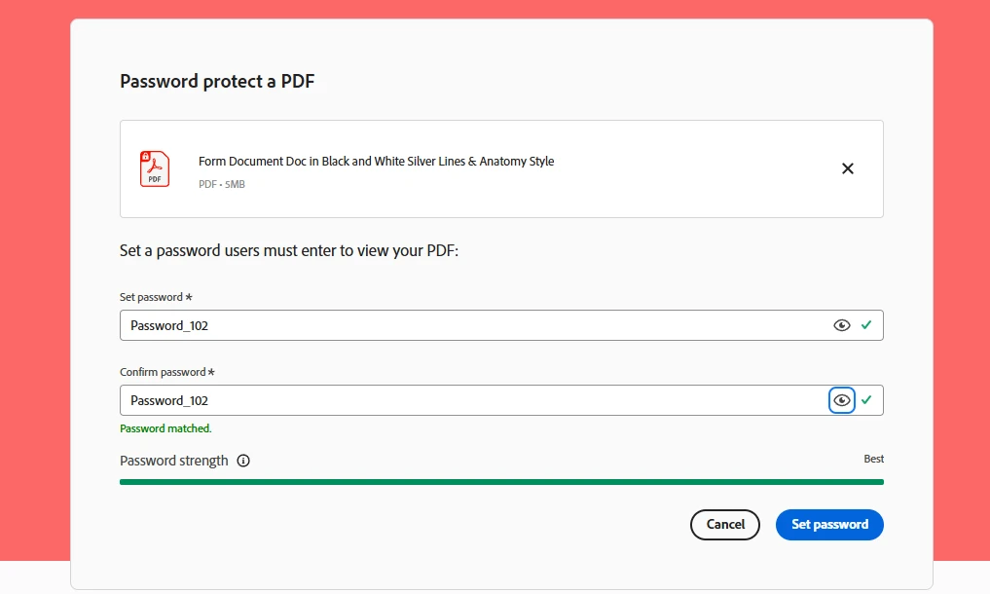Click the eye icon in the Set password field

tap(841, 324)
